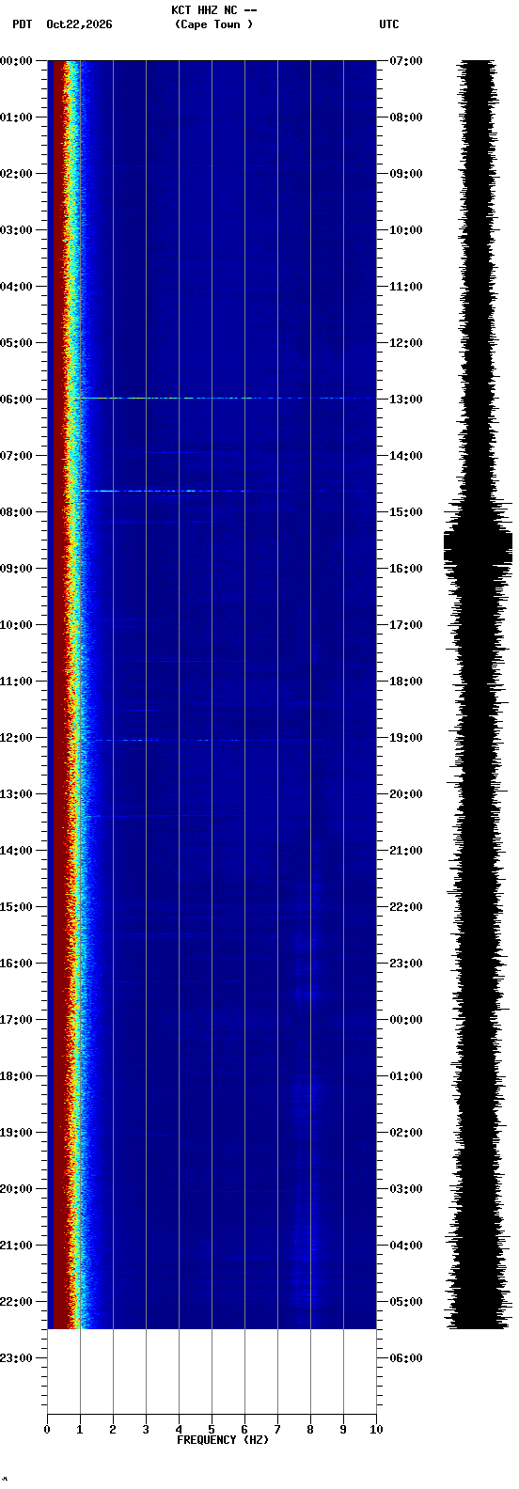Click the UTC time label '09:00'

[406, 174]
